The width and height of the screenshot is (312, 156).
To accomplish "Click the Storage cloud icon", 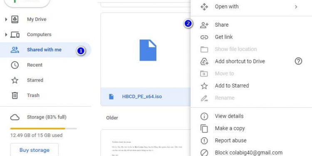I will tap(15, 117).
